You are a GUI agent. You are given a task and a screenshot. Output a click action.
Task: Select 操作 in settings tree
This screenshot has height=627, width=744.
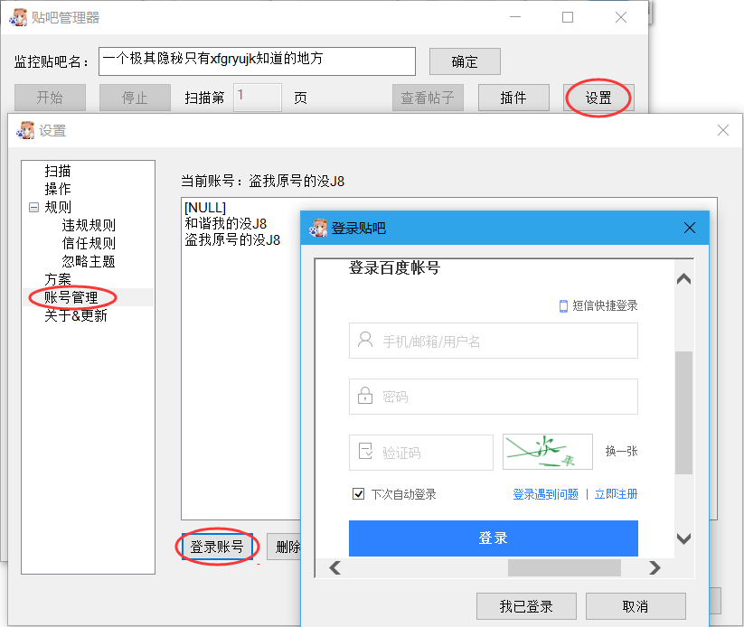[58, 189]
